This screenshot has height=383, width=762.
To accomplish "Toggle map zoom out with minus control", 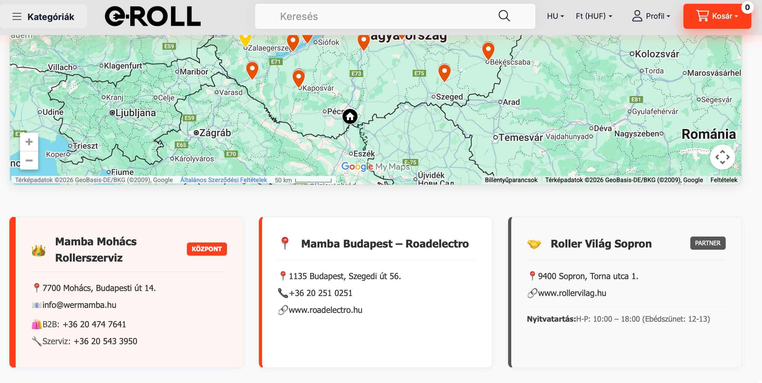I will point(29,160).
